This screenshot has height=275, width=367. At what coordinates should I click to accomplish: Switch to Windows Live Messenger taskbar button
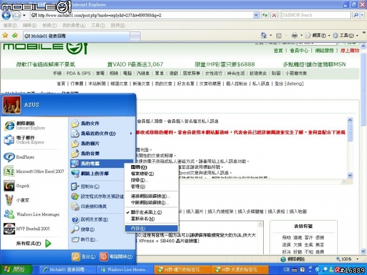tap(124, 270)
